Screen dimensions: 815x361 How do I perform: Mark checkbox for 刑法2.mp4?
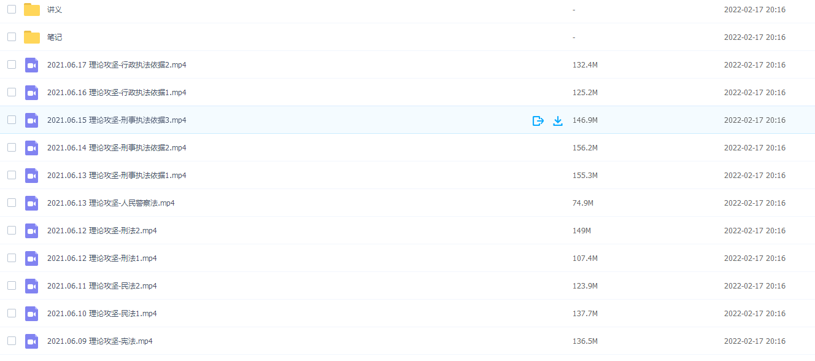(x=12, y=230)
